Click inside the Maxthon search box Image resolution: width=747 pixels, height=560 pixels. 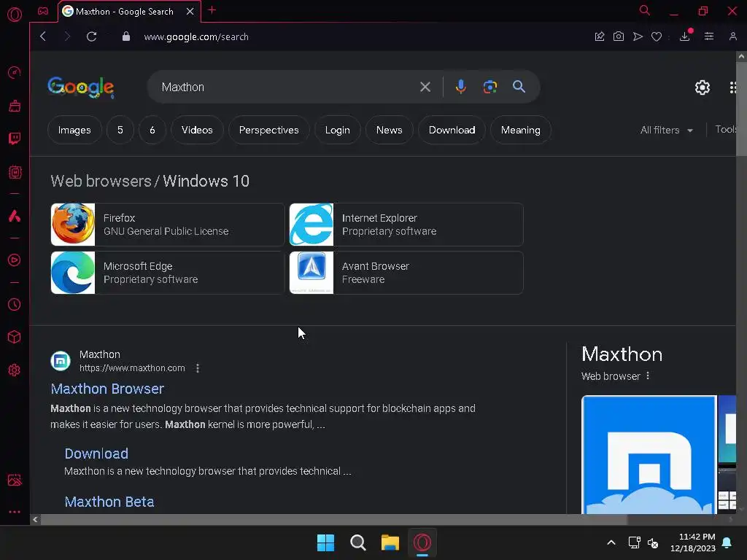coord(286,87)
